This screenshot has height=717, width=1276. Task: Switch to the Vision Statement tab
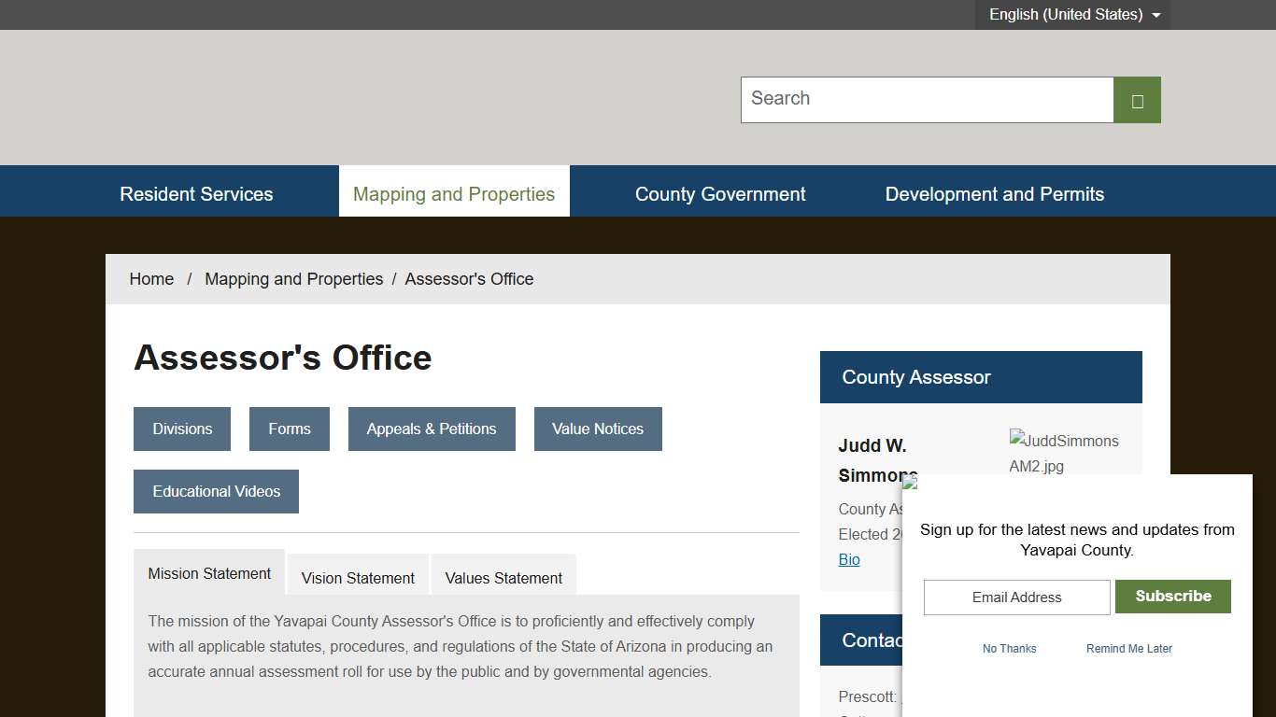[358, 578]
